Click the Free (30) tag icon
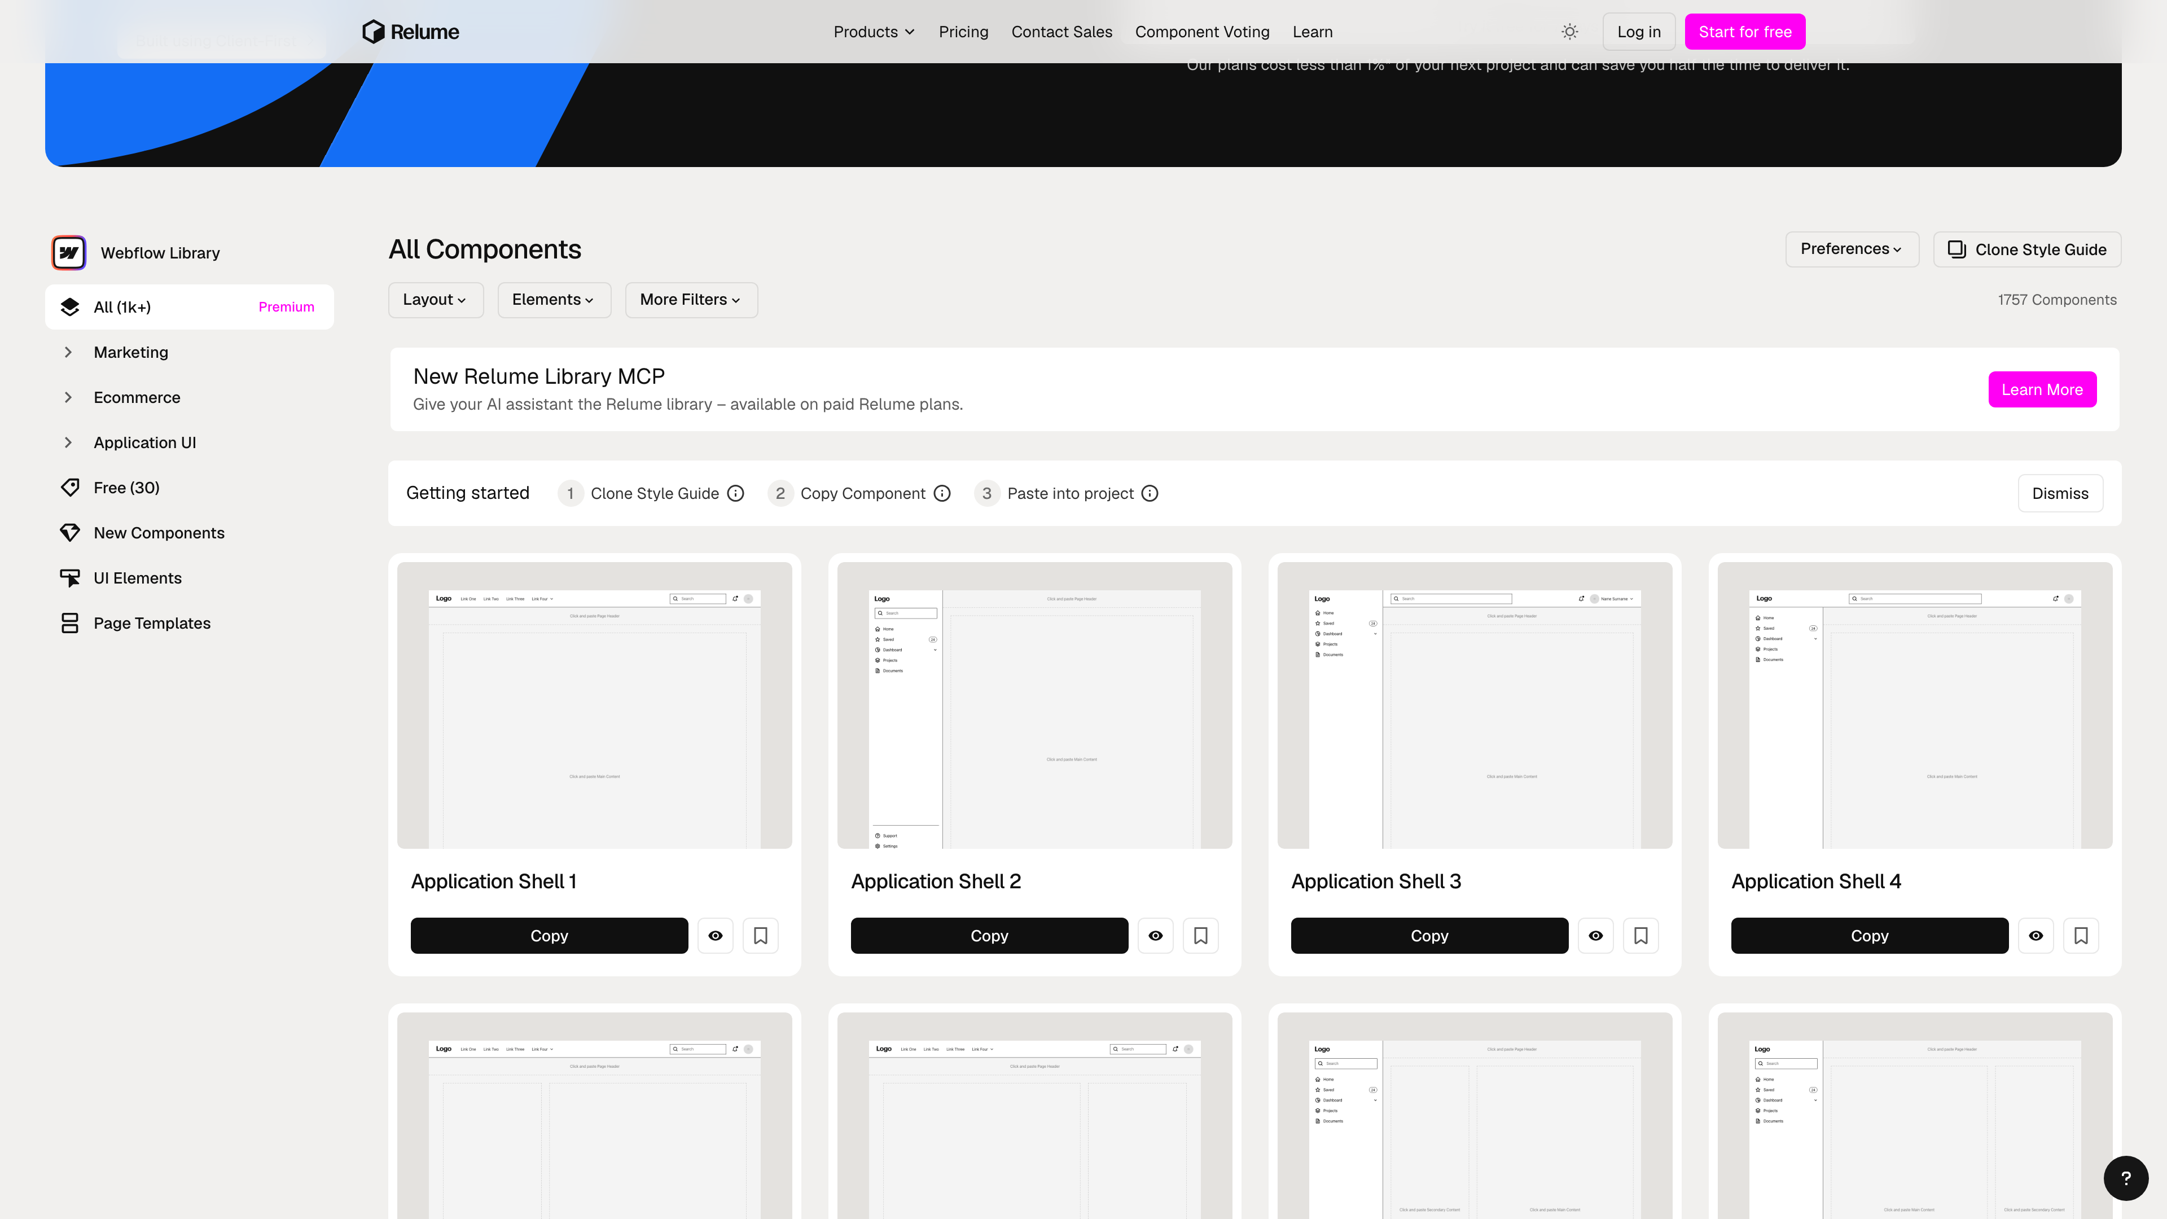This screenshot has width=2167, height=1219. point(70,488)
